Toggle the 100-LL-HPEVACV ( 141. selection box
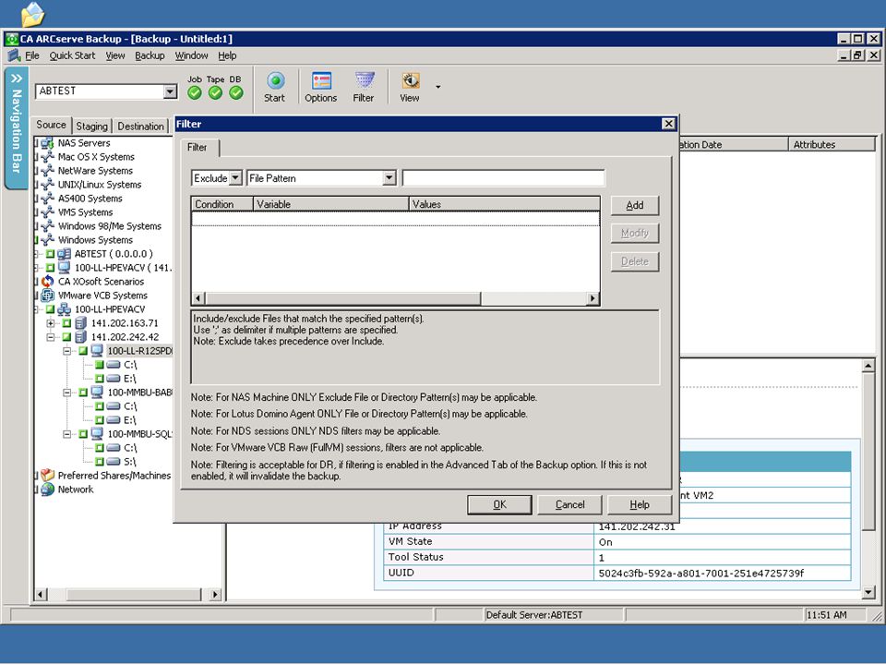Screen dimensions: 886x665 (50, 268)
